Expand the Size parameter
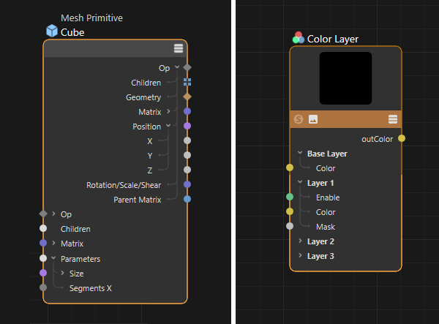439x324 pixels. pos(62,273)
